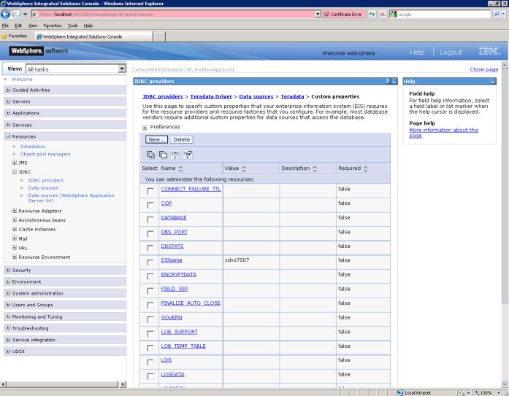Sort by Value column arrows
This screenshot has height=396, width=509.
pos(244,168)
